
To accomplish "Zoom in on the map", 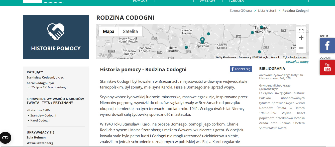I will coord(301,38).
